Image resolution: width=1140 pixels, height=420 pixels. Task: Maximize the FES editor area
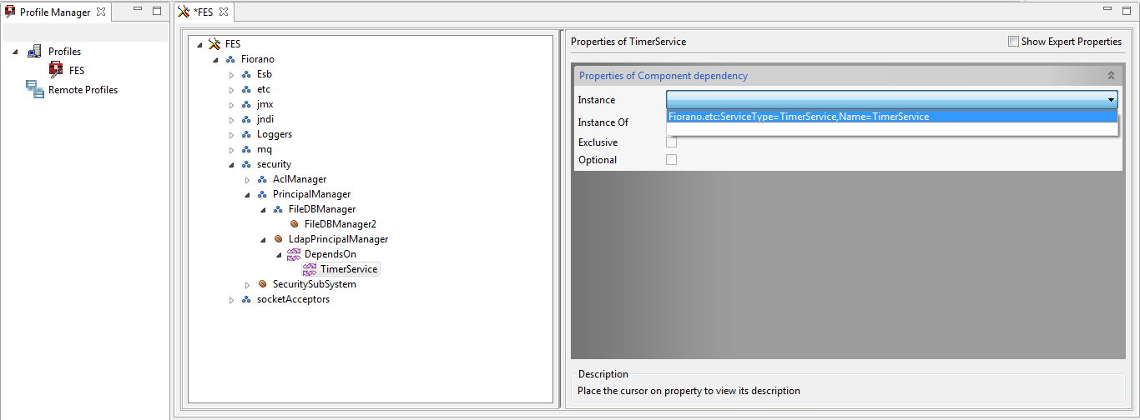[1127, 11]
